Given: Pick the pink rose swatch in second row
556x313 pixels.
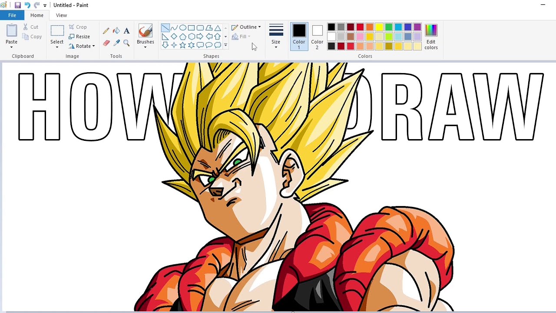Looking at the screenshot, I should (x=360, y=37).
